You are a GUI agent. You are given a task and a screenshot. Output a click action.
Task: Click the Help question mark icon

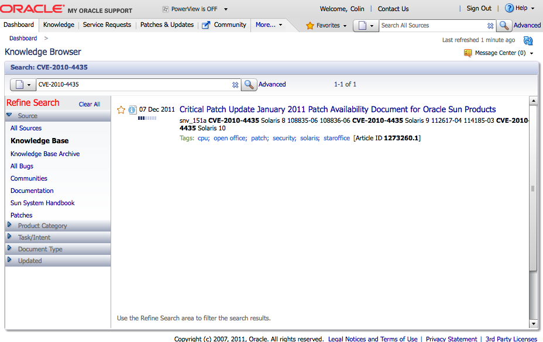pos(509,8)
